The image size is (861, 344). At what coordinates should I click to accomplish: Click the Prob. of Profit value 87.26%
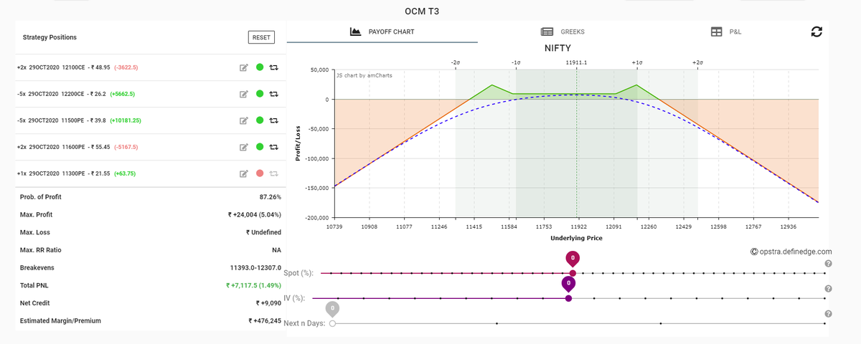[270, 196]
